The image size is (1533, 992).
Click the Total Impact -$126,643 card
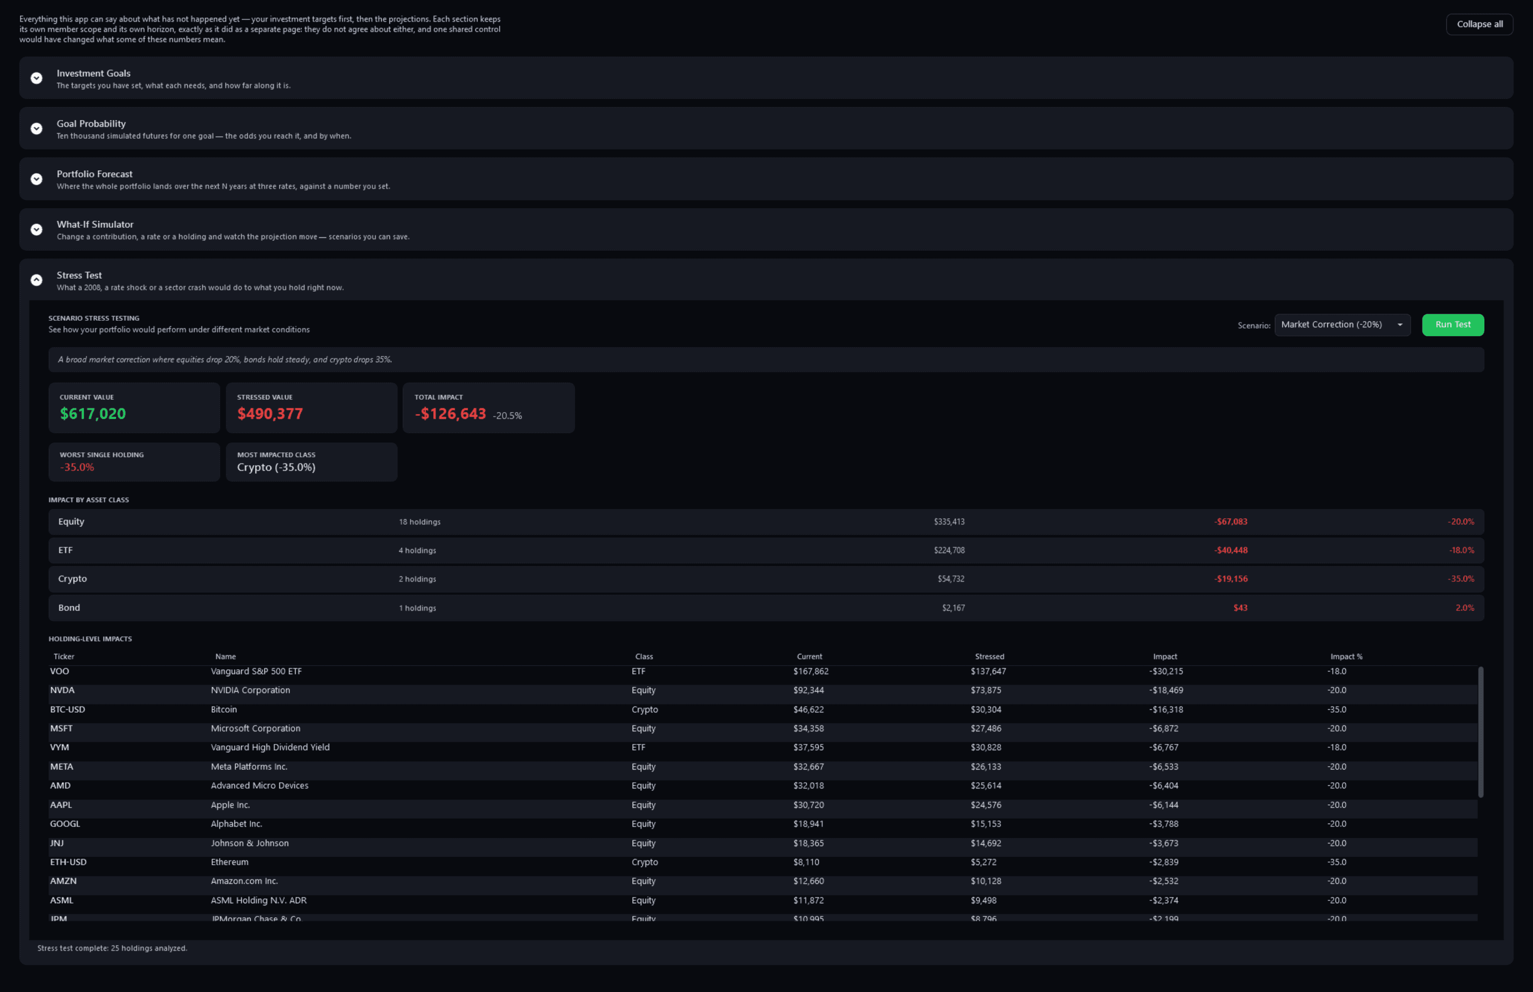click(488, 408)
